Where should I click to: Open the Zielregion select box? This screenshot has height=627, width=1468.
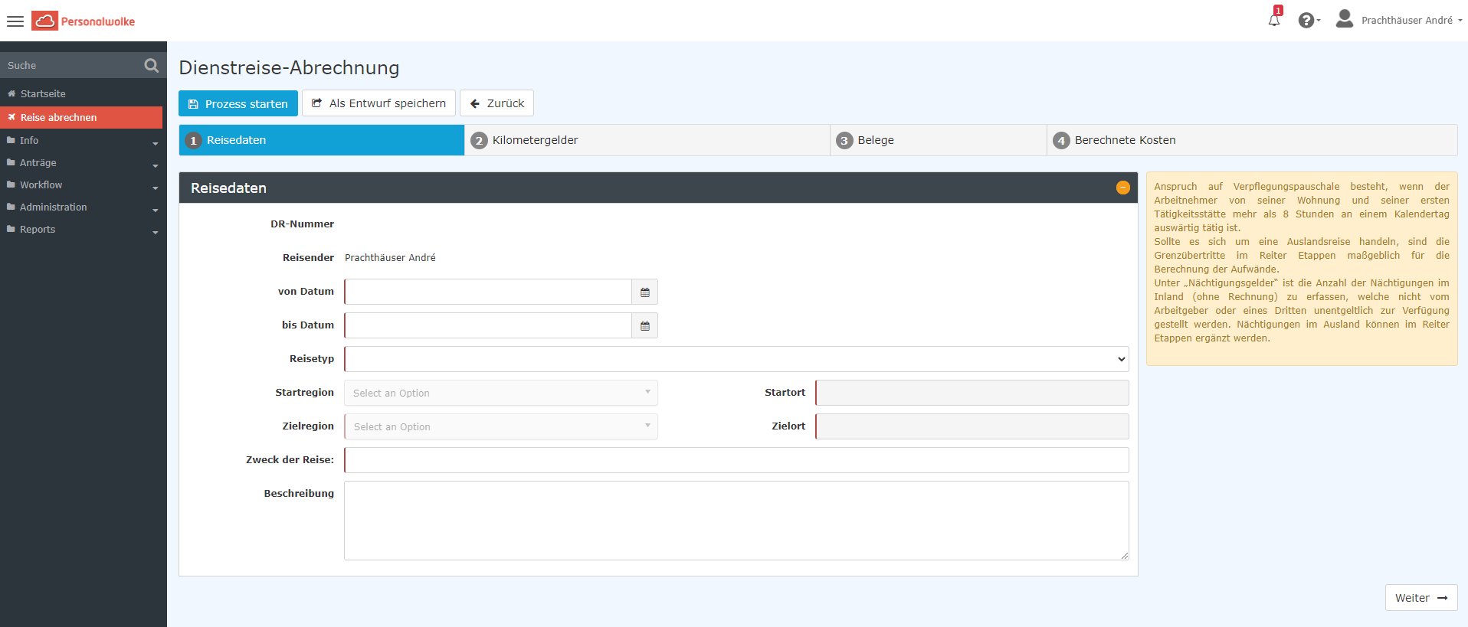[500, 426]
